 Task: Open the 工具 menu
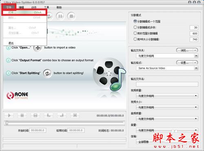coord(47,7)
